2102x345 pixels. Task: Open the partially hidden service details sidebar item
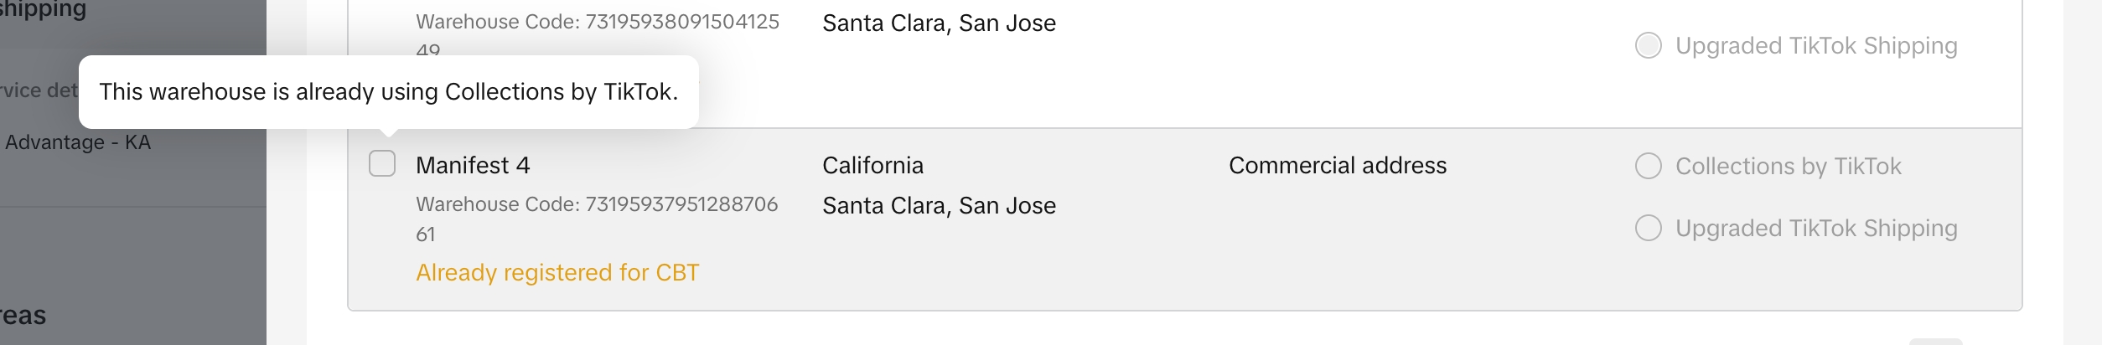point(39,90)
